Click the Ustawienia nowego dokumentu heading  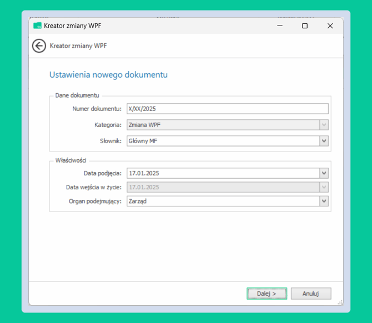108,75
